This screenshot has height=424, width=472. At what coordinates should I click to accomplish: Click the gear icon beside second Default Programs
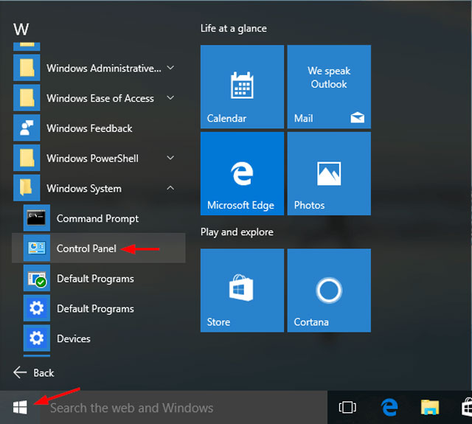[x=37, y=308]
